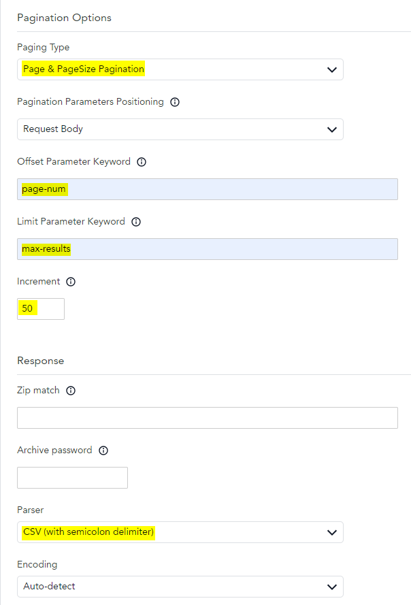Focus the max-results limit keyword field

pyautogui.click(x=207, y=249)
